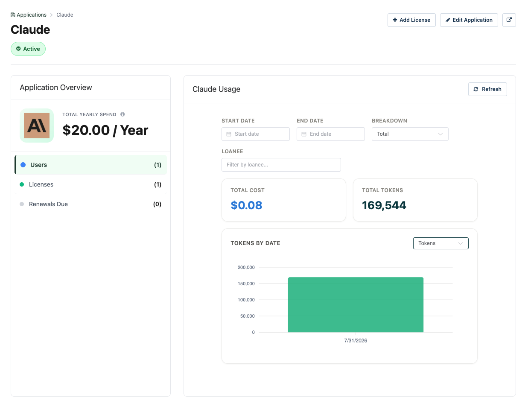Click the 7/31/2026 axis date label

(356, 341)
